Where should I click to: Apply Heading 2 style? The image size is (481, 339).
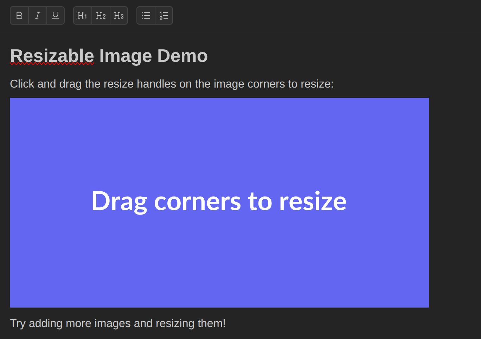(x=101, y=15)
